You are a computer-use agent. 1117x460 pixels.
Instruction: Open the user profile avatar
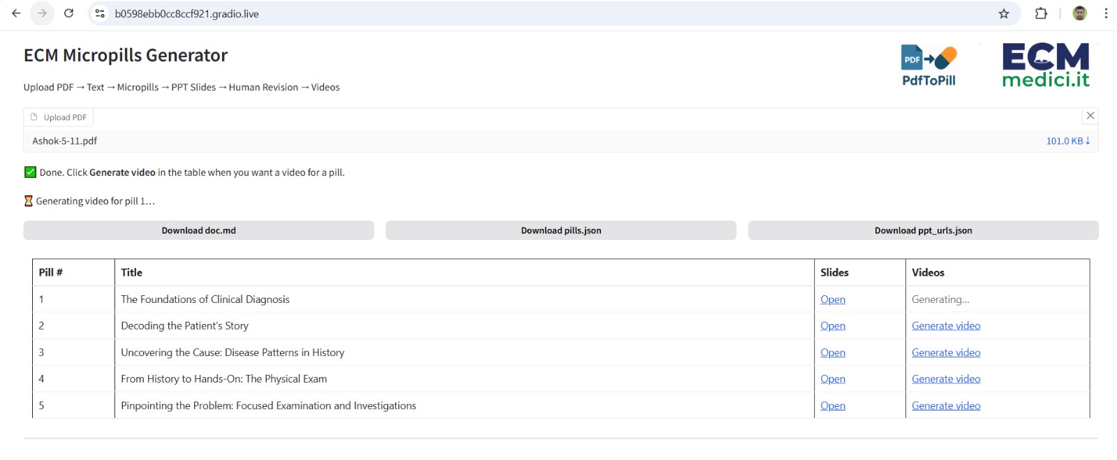[x=1079, y=14]
